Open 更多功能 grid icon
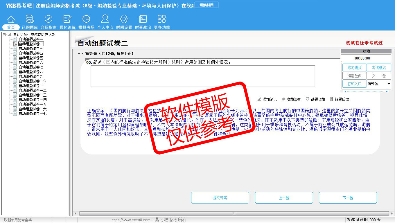Viewport: 395px width, 223px height. tap(162, 19)
